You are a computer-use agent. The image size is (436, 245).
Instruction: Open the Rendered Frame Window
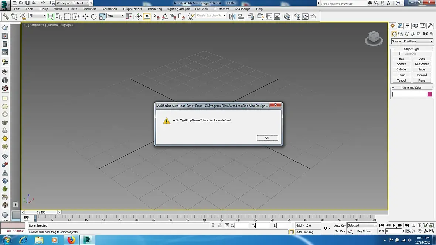point(305,17)
